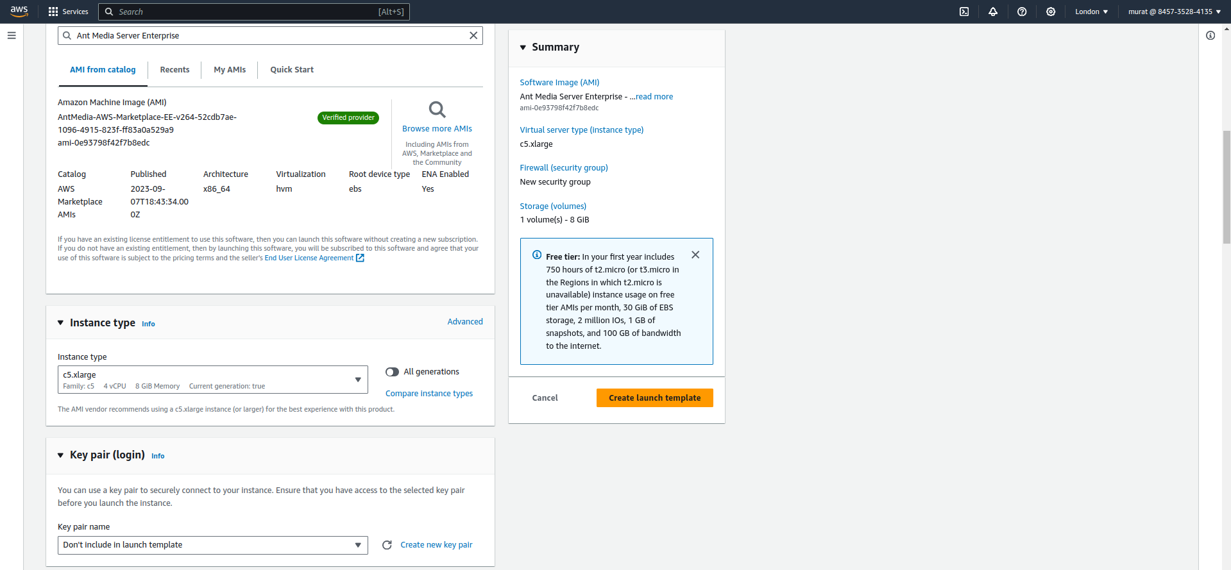This screenshot has width=1231, height=570.
Task: Open the murat account menu
Action: tap(1175, 12)
